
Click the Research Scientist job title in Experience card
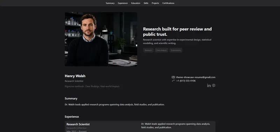[x=78, y=124]
